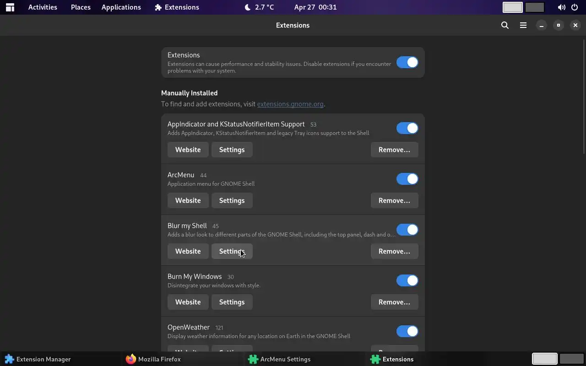Image resolution: width=586 pixels, height=366 pixels.
Task: Remove the AppIndicator extension
Action: point(394,150)
